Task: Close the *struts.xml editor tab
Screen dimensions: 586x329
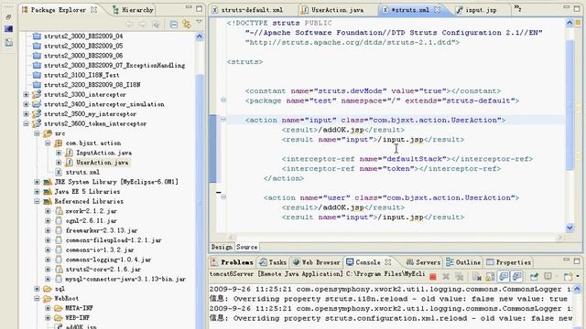Action: click(x=438, y=10)
